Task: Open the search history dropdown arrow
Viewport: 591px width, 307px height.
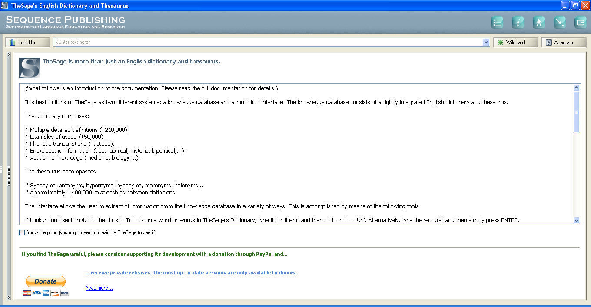Action: (486, 42)
